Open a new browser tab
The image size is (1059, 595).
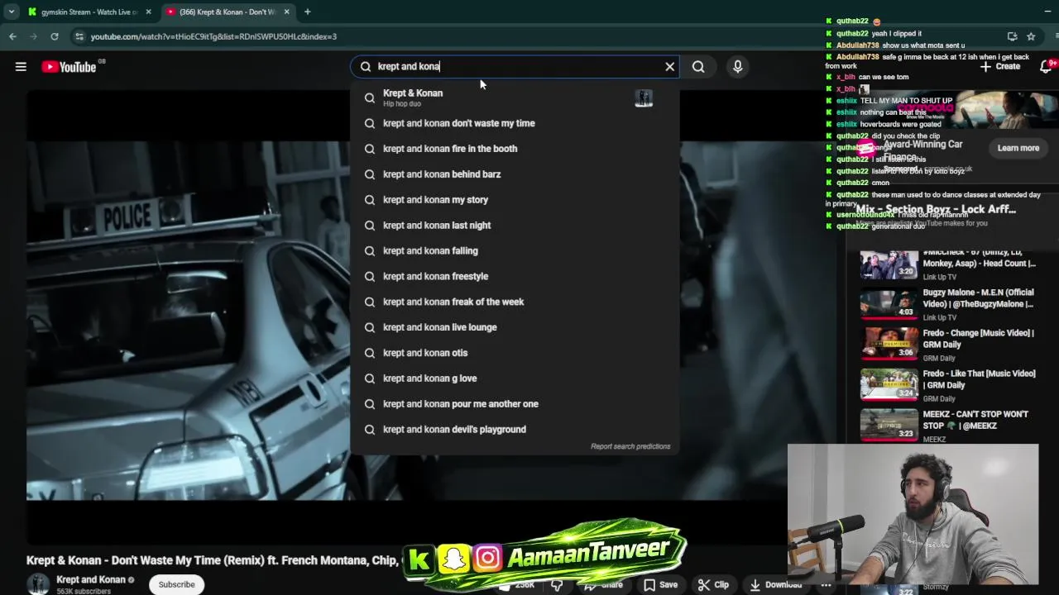pyautogui.click(x=307, y=12)
